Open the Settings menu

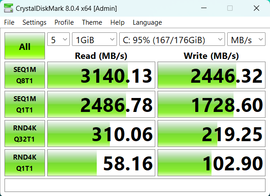tap(34, 22)
